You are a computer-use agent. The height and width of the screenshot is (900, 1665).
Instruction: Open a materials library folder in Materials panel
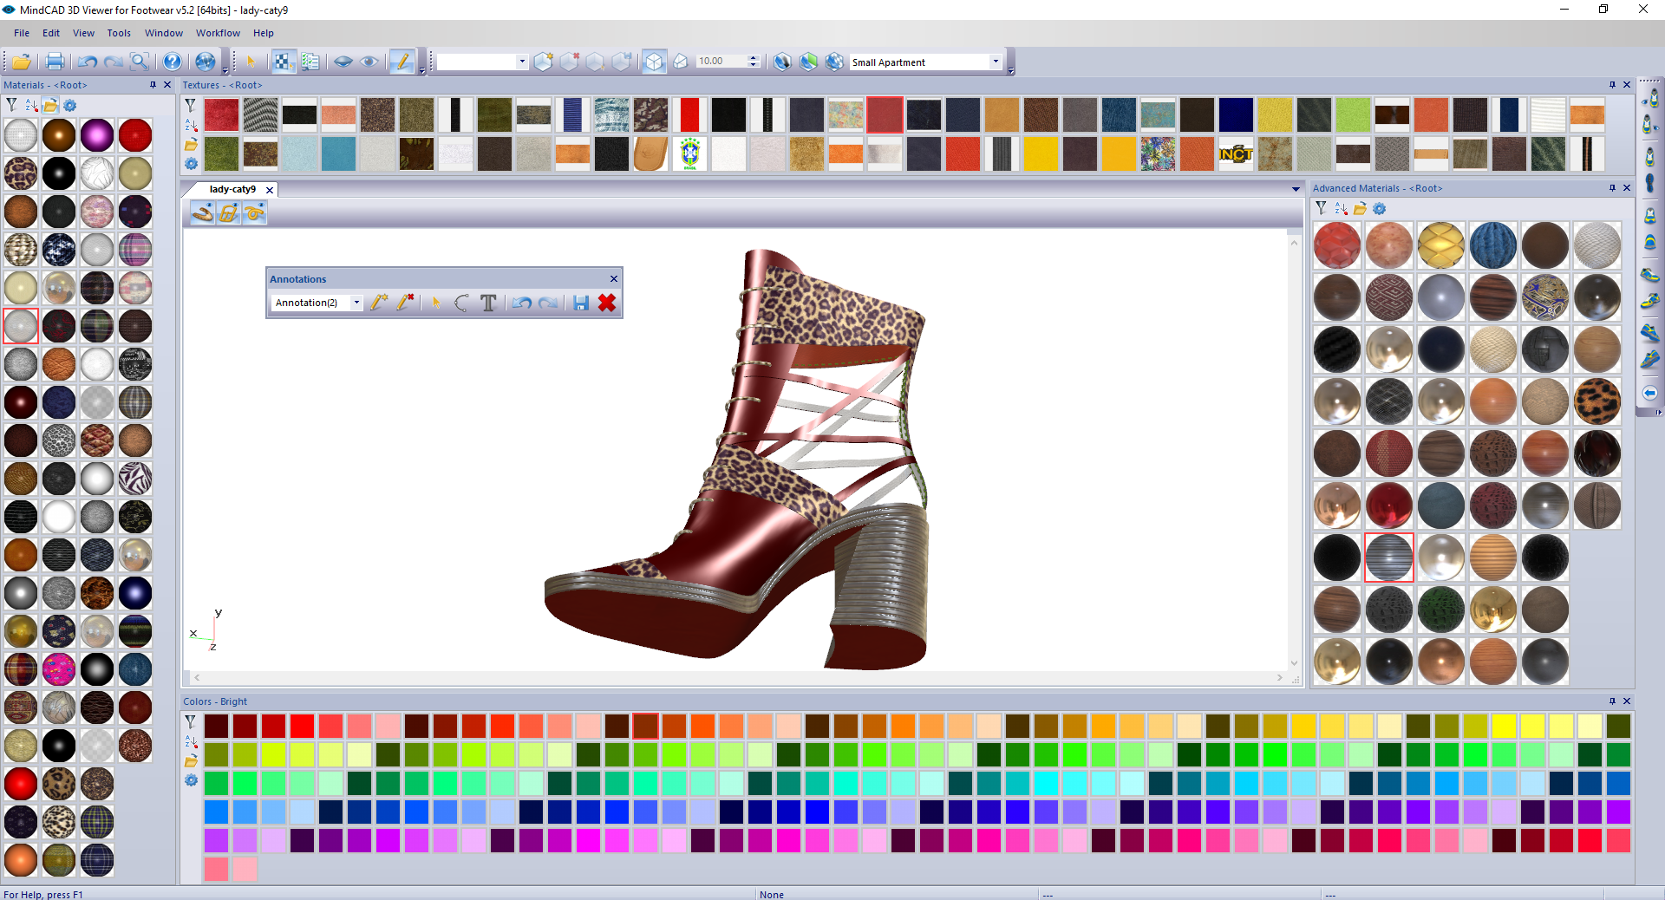click(50, 105)
